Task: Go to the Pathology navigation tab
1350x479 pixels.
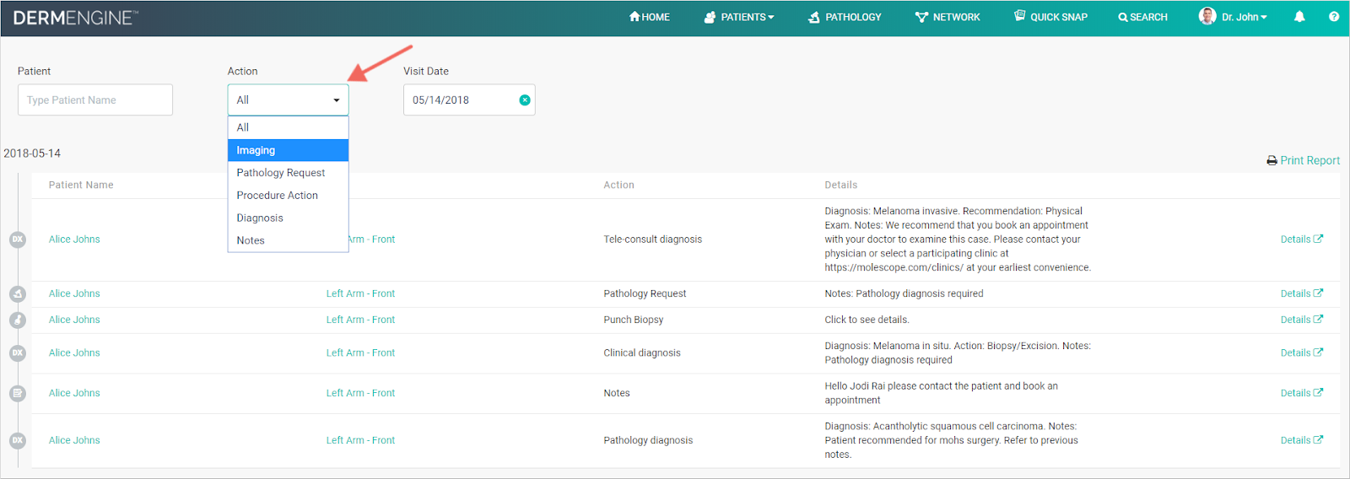Action: [x=845, y=17]
